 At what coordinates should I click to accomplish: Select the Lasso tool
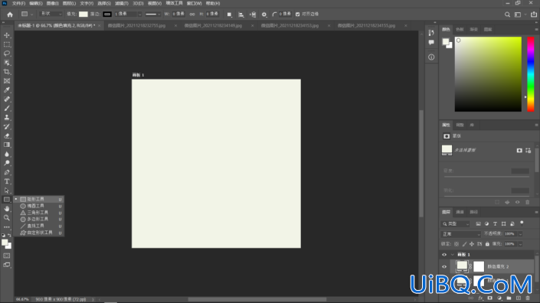click(7, 54)
